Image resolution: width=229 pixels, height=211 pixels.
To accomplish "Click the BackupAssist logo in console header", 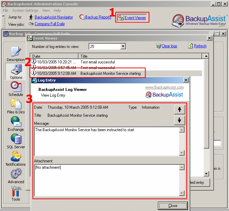I will click(x=199, y=21).
